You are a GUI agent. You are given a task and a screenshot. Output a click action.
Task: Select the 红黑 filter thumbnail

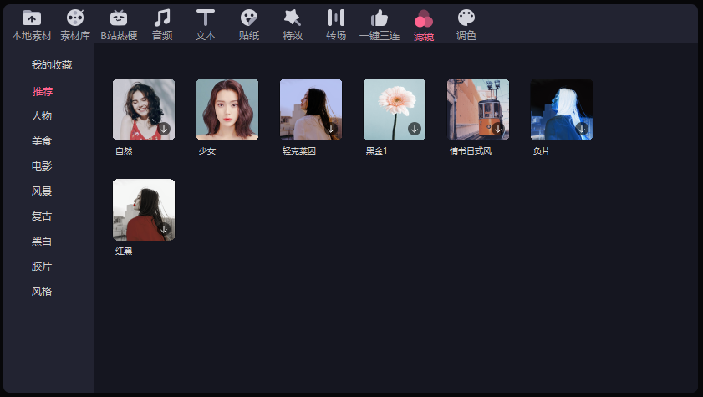tap(144, 210)
